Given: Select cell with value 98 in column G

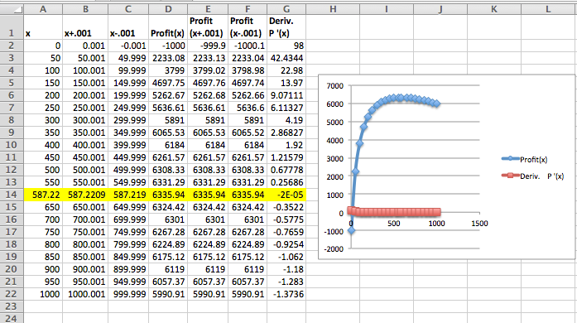Looking at the screenshot, I should (286, 46).
